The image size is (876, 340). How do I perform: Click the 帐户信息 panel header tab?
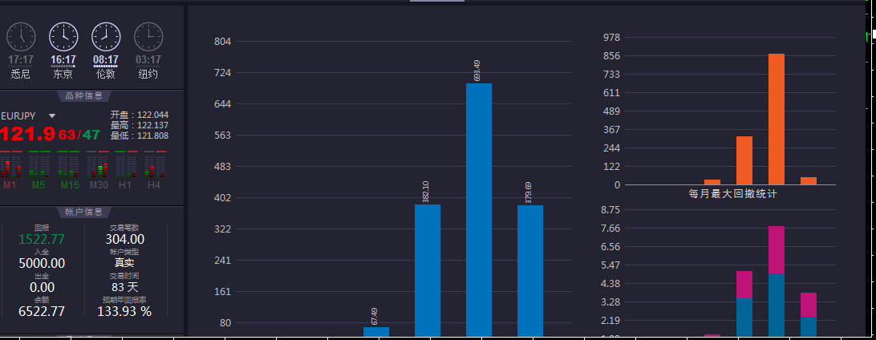tap(83, 212)
